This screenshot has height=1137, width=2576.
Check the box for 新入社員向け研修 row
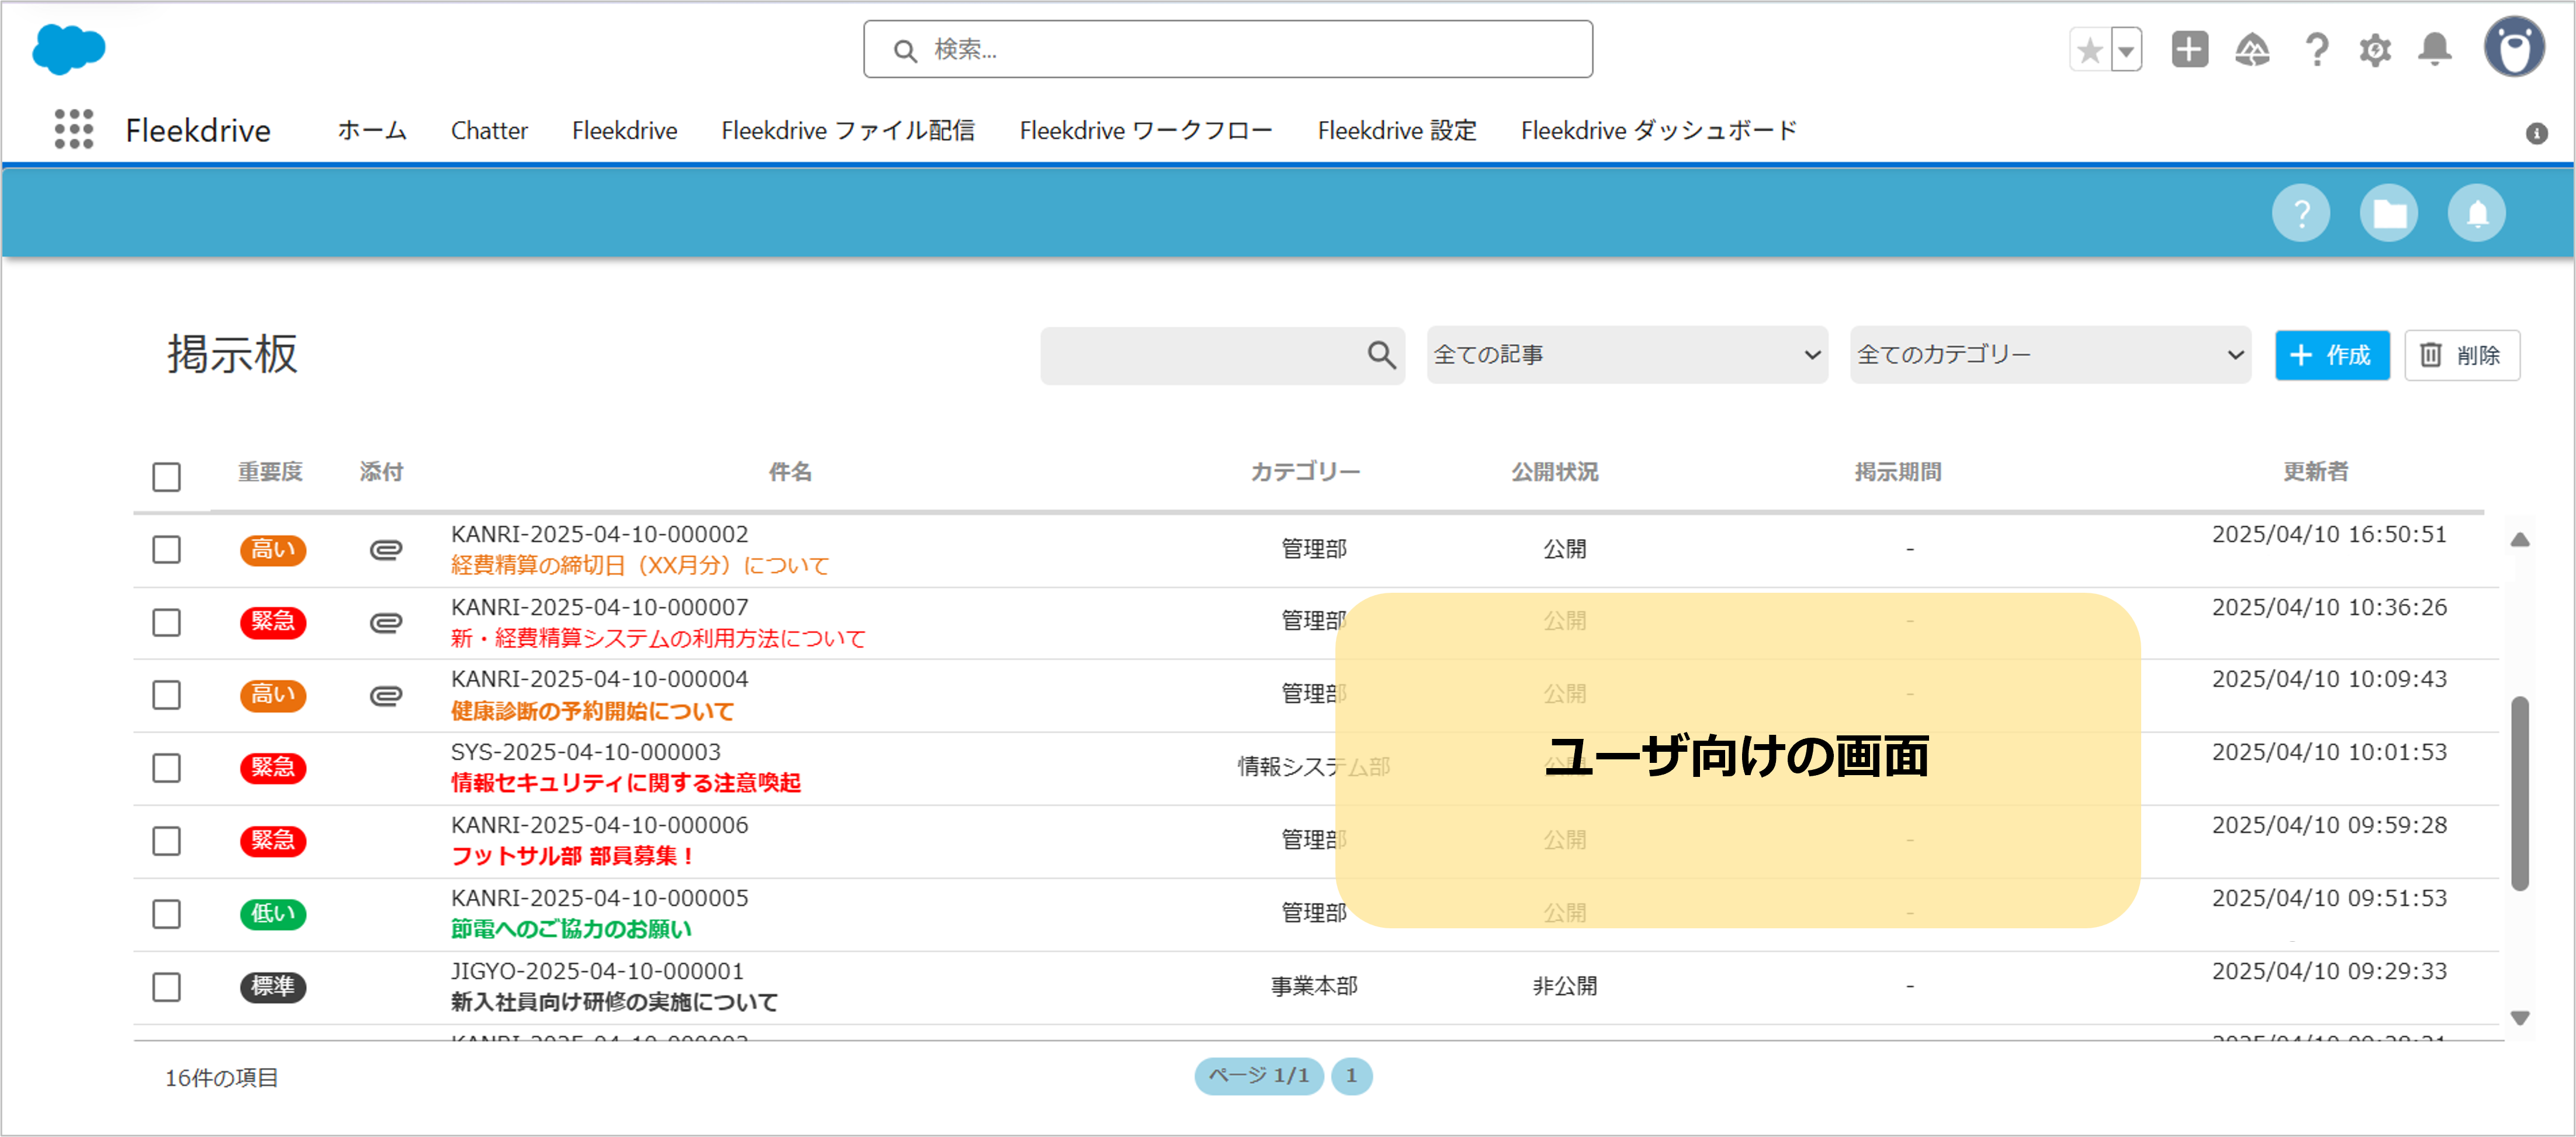(167, 987)
